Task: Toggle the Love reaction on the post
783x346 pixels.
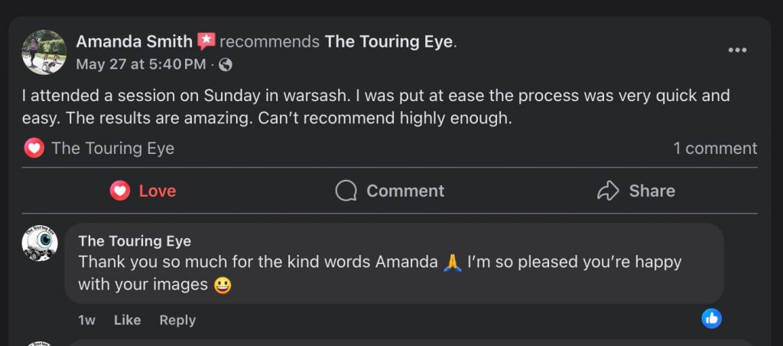Action: point(143,191)
